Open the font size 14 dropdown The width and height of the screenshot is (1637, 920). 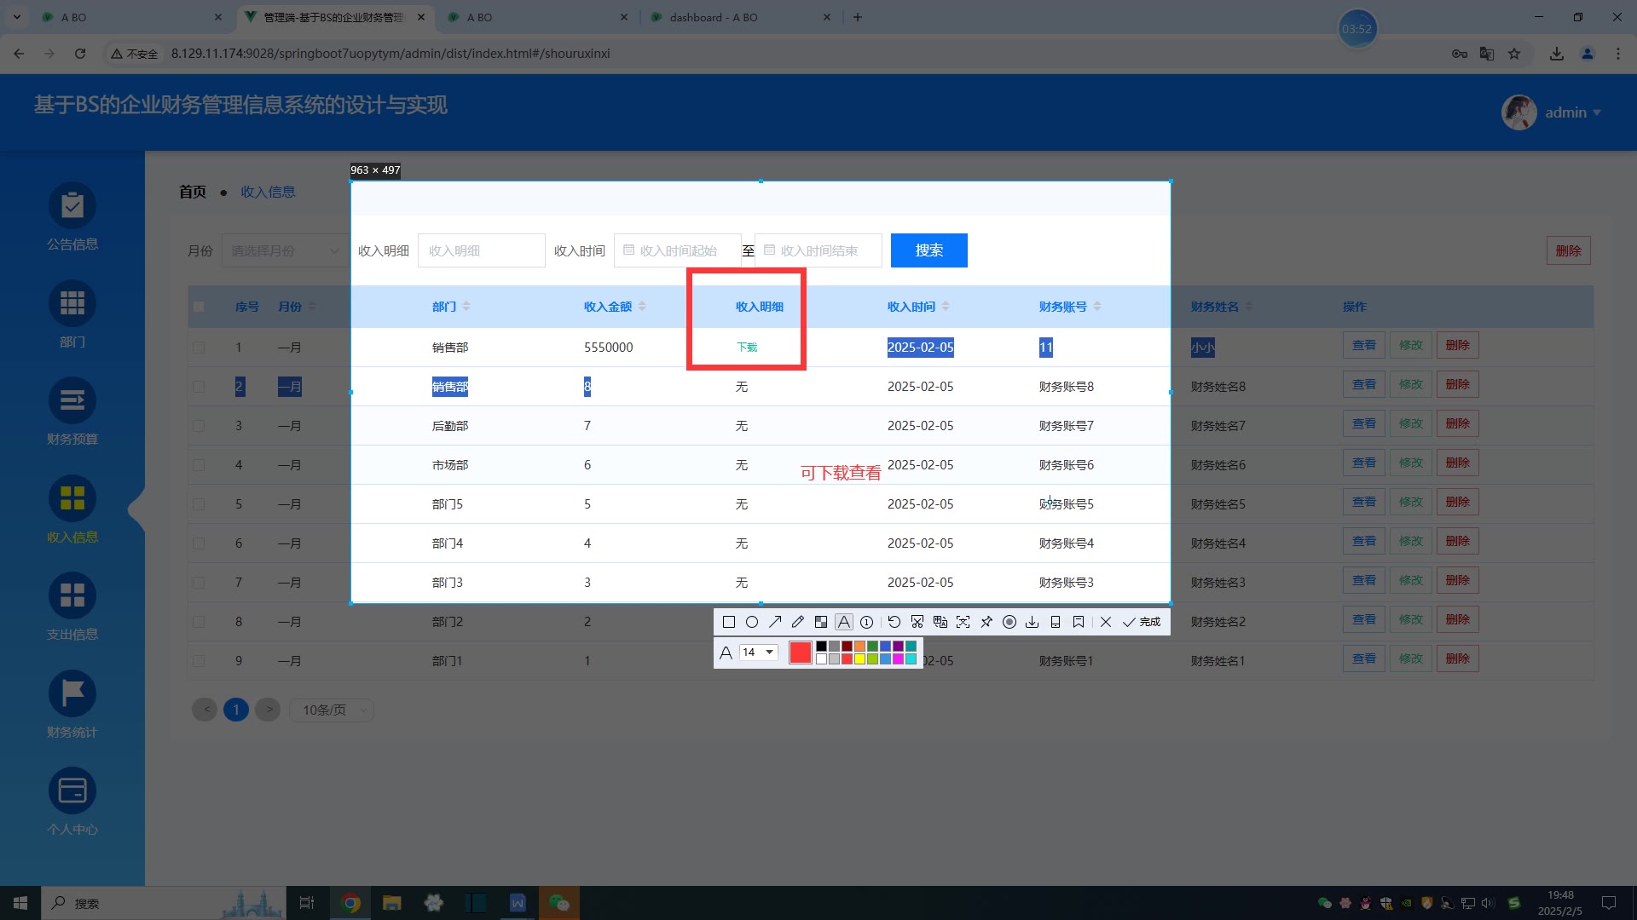[758, 653]
